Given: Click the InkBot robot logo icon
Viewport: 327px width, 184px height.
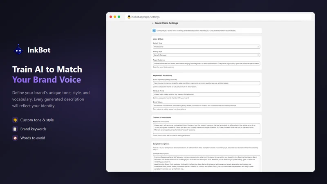Looking at the screenshot, I should pos(18,49).
